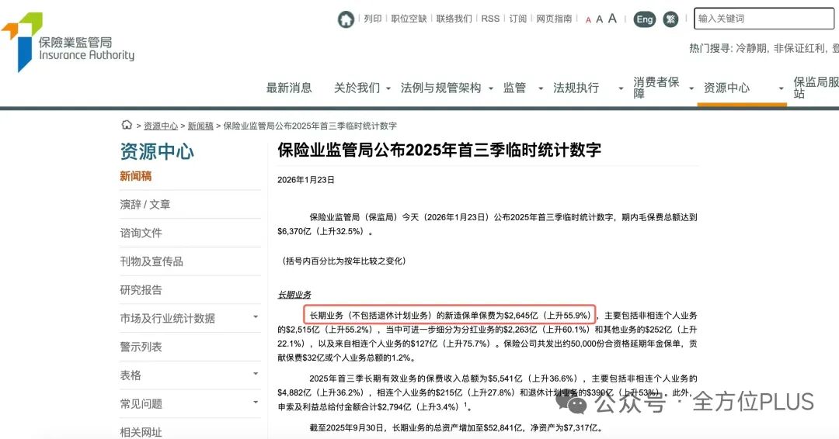
Task: Click the Insurance Authority logo
Action: 68,43
